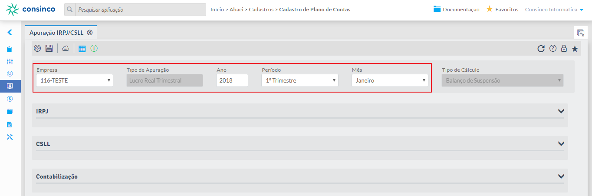
Task: Expand the IRPJ section chevron
Action: (561, 111)
